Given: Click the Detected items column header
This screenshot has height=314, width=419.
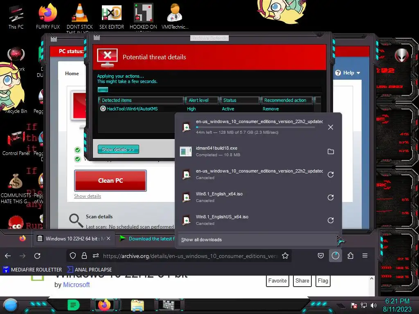Looking at the screenshot, I should click(141, 100).
